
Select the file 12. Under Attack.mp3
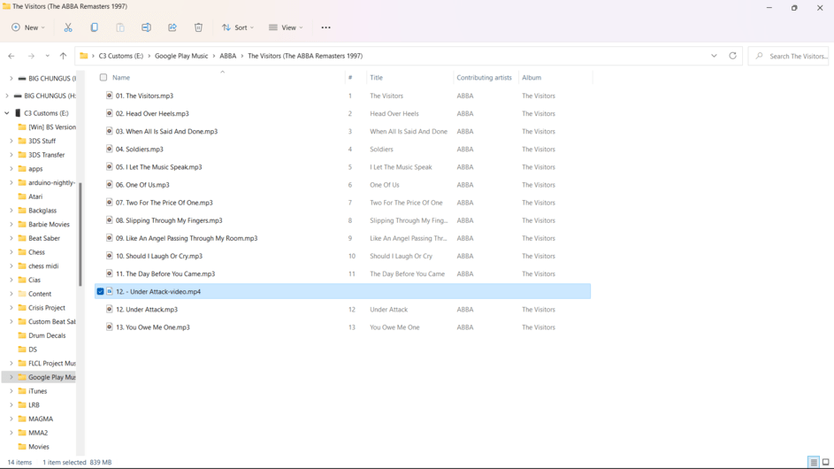pos(147,310)
